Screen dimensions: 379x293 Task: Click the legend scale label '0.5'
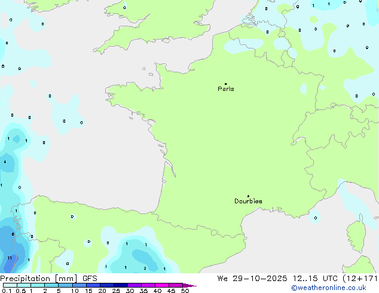20,291
